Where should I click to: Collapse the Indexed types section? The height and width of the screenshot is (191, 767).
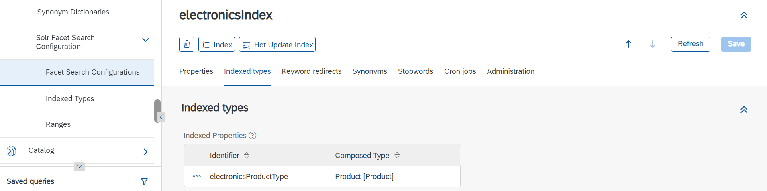pyautogui.click(x=744, y=110)
